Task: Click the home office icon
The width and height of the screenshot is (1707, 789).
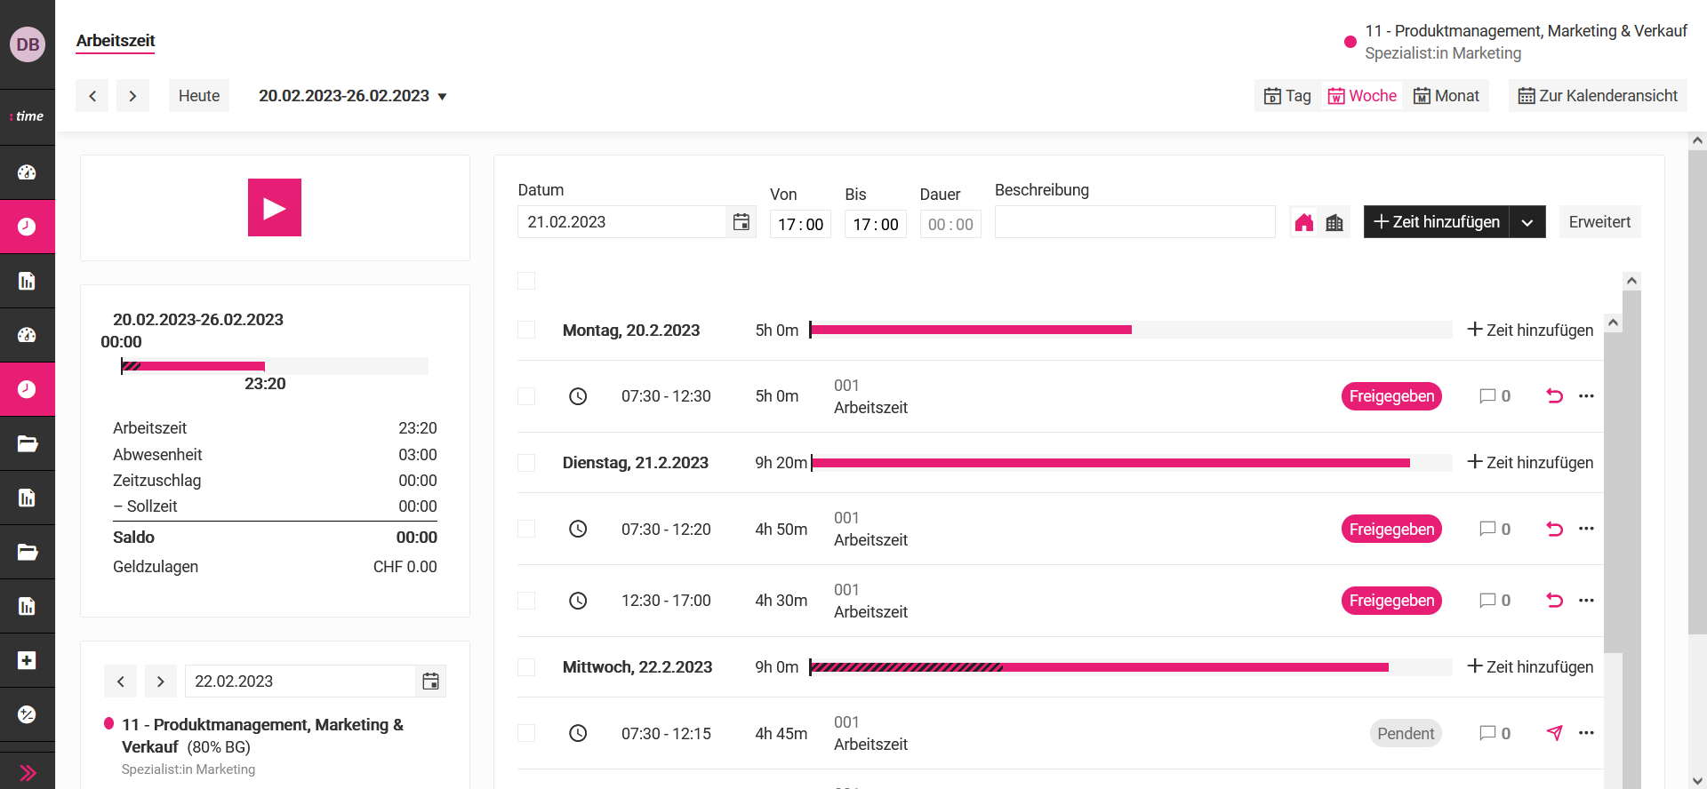Action: (x=1304, y=223)
